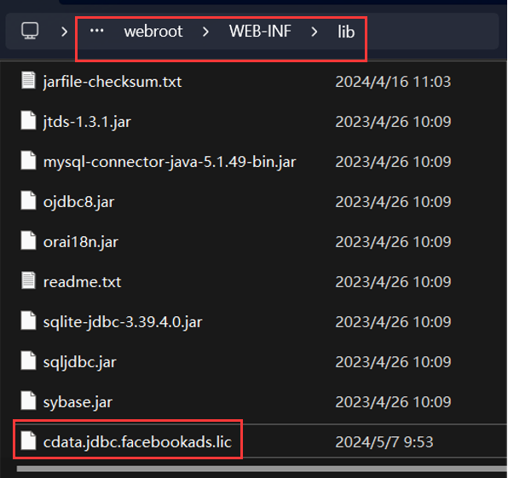
Task: Click the lib breadcrumb segment
Action: (x=346, y=32)
